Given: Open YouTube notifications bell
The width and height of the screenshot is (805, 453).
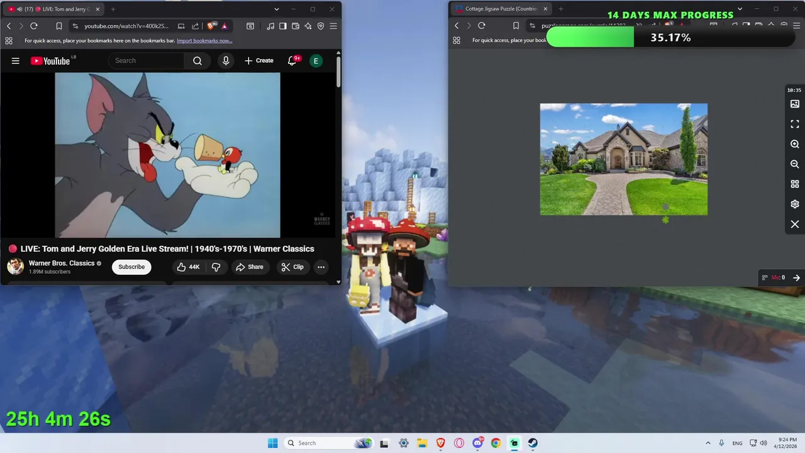Looking at the screenshot, I should (292, 60).
